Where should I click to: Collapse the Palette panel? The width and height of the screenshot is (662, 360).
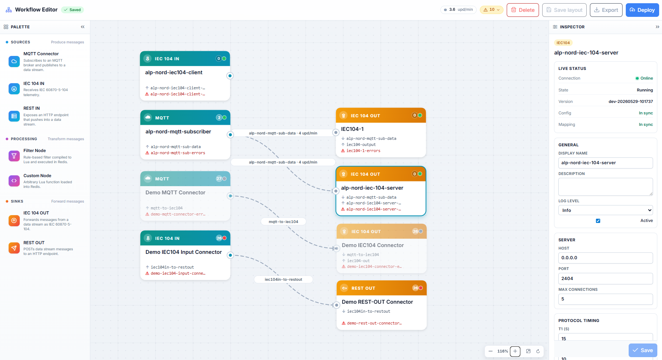[x=82, y=27]
